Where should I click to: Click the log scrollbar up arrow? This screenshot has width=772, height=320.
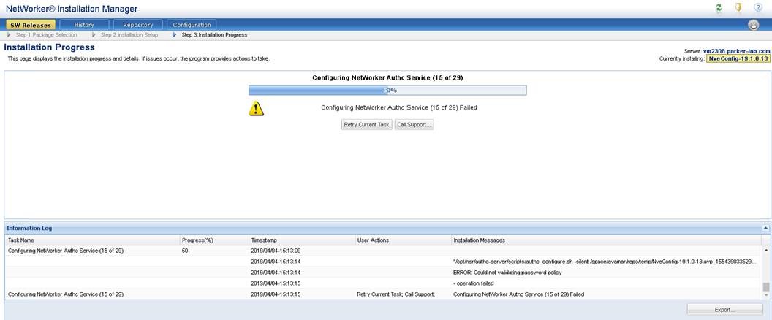click(x=765, y=250)
